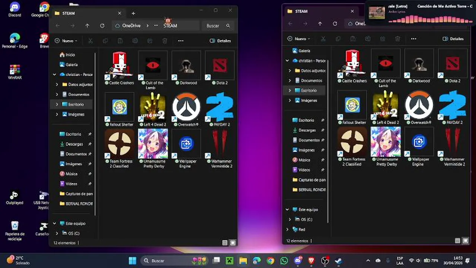Expand OS (C:) in left sidebar
This screenshot has width=476, height=268.
click(x=57, y=233)
